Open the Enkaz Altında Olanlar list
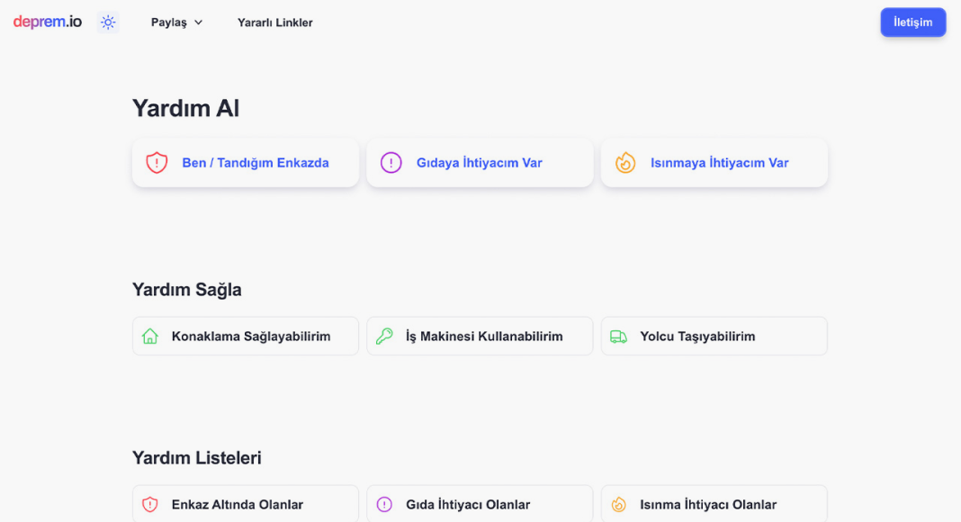The image size is (961, 522). pyautogui.click(x=246, y=504)
